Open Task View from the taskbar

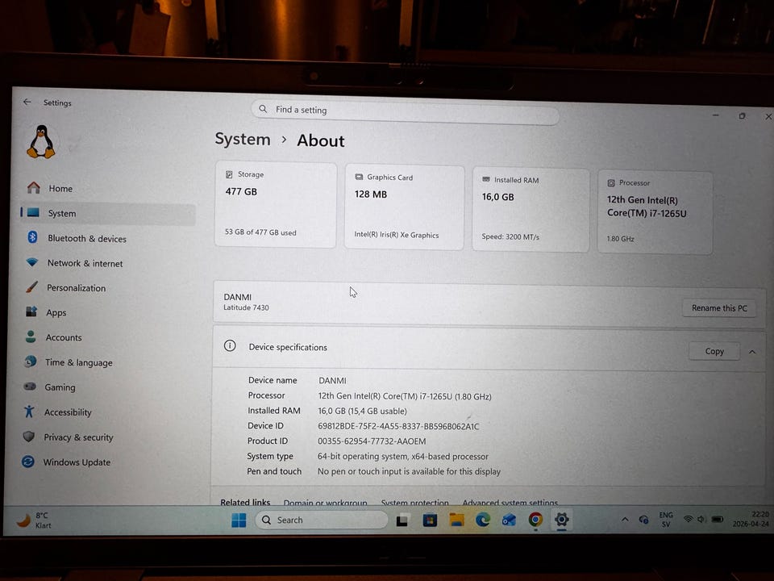(402, 520)
